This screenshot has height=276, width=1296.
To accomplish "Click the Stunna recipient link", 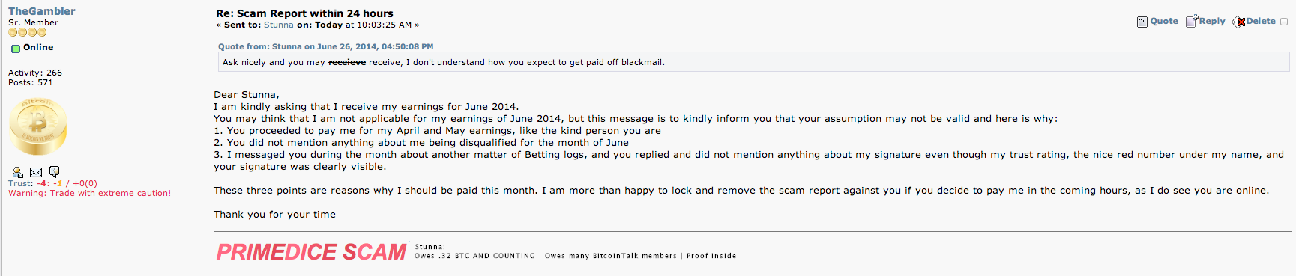I will pos(279,25).
